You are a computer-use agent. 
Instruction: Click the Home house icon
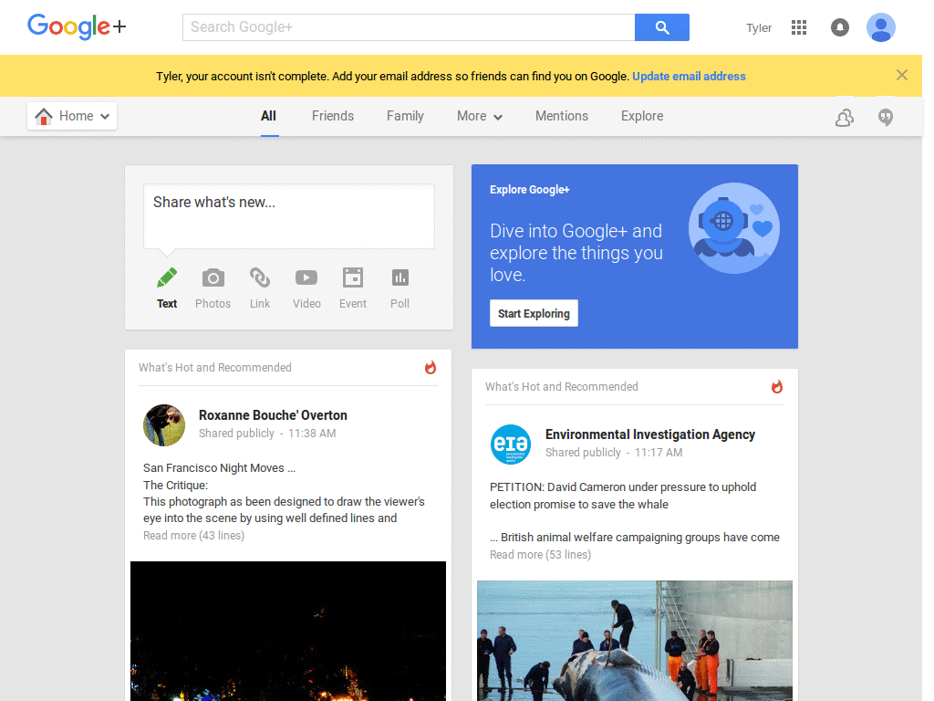point(44,116)
